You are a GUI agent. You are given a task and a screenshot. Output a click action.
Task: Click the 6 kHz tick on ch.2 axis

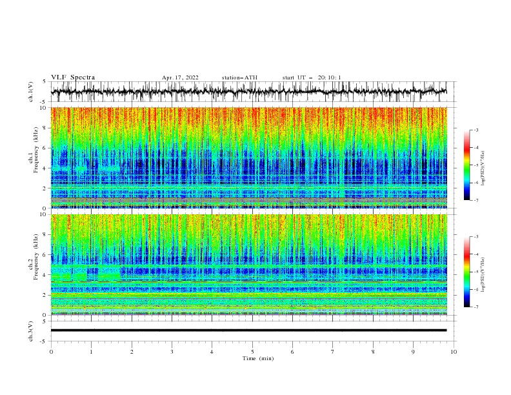pos(45,255)
